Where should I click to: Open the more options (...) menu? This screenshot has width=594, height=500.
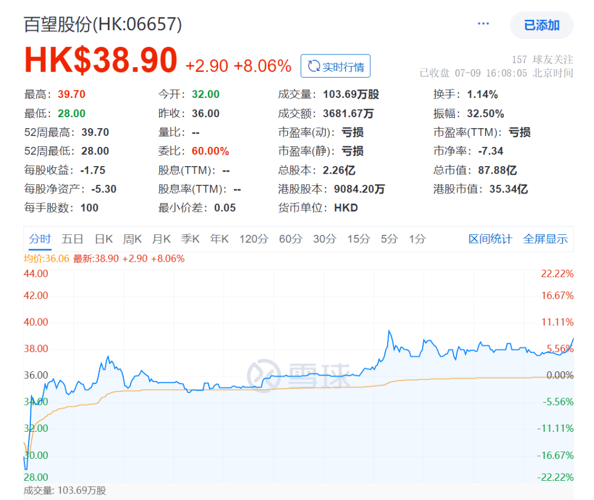[483, 24]
